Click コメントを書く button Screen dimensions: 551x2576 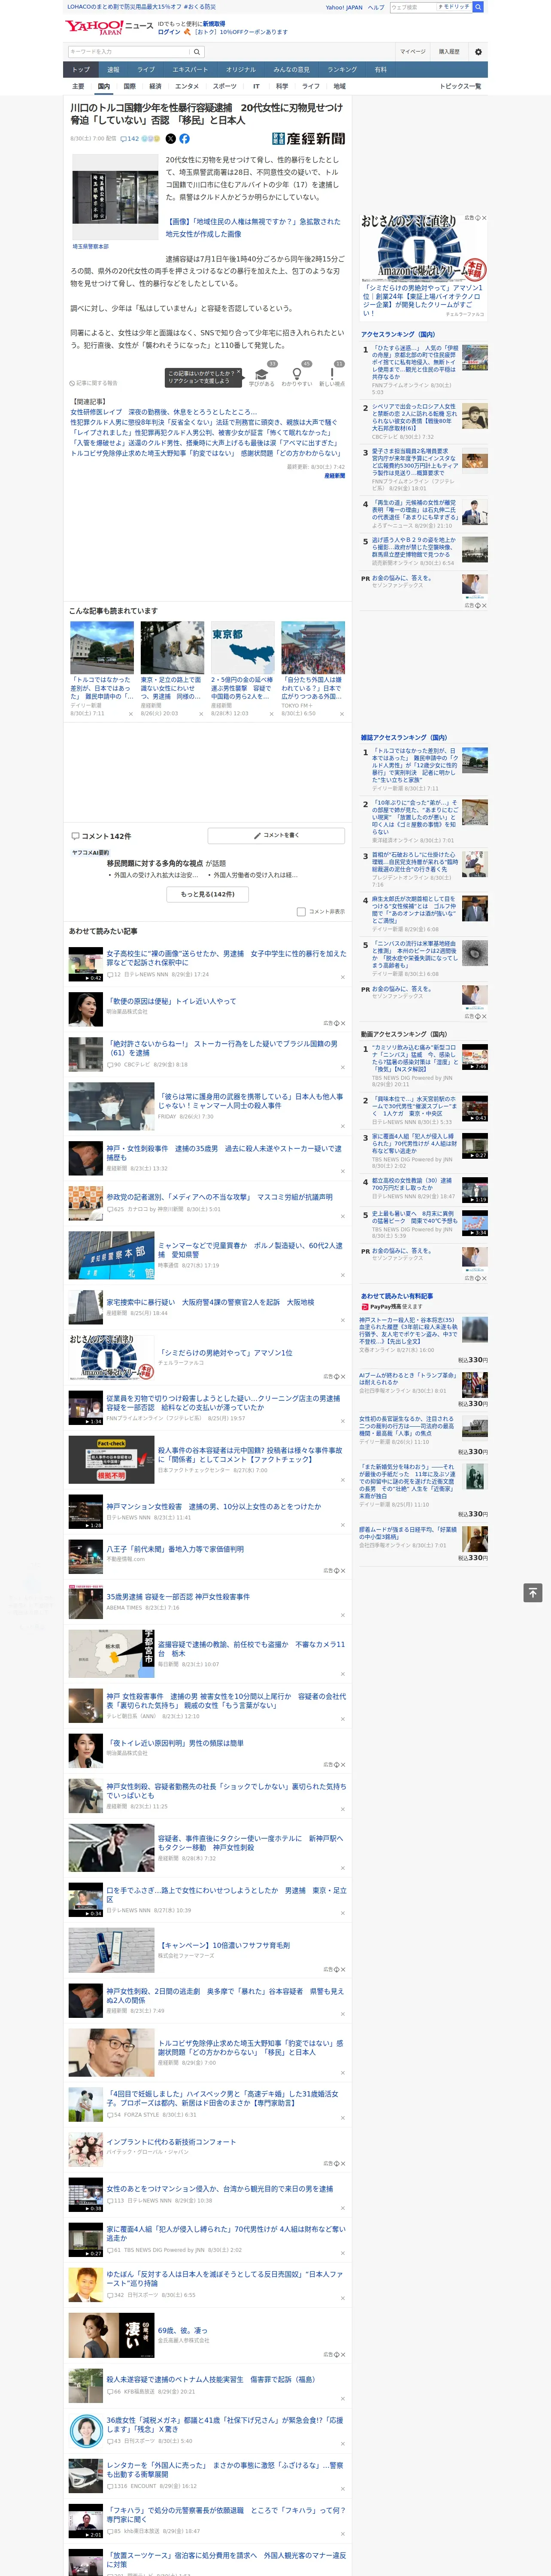276,835
